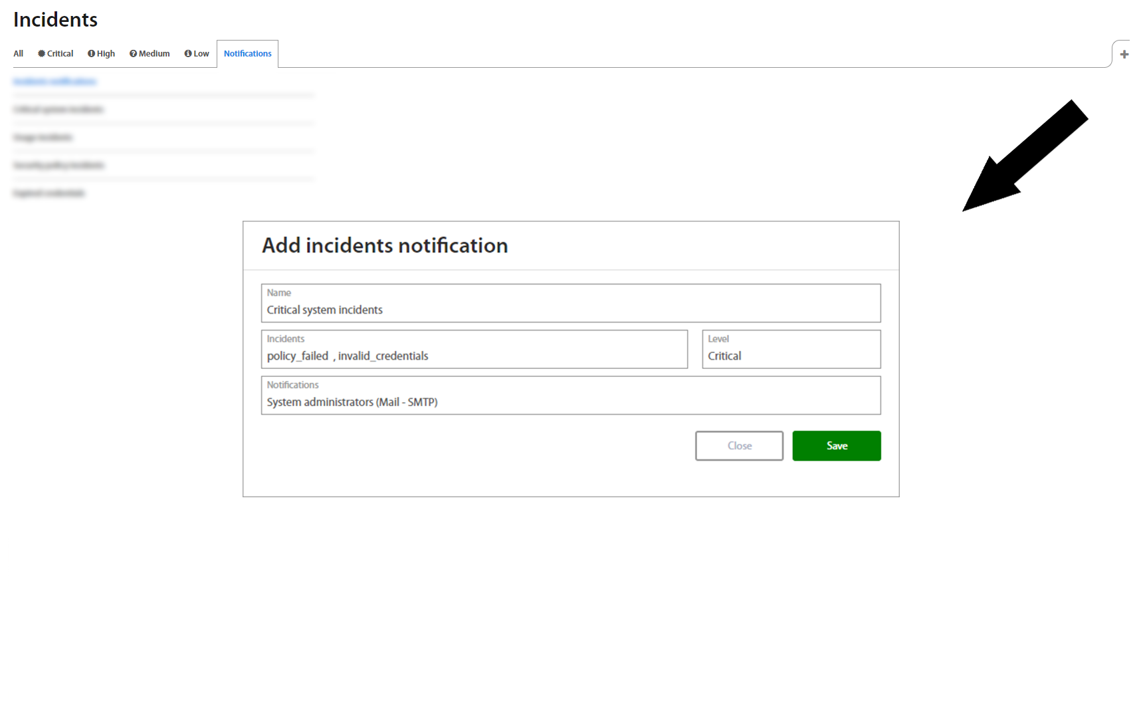Show Low severity incidents tab
The width and height of the screenshot is (1143, 718).
coord(197,54)
